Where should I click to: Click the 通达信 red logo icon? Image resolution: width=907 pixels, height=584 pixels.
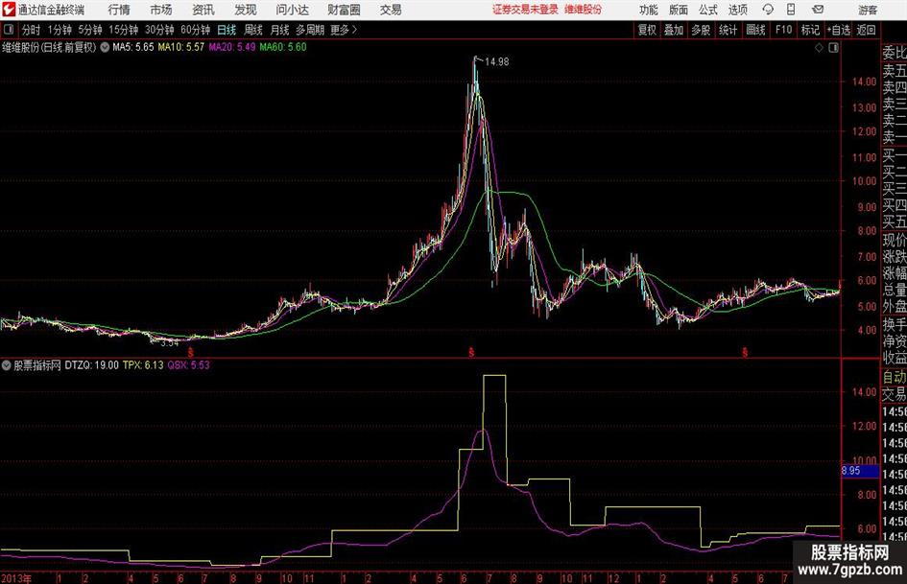click(9, 10)
